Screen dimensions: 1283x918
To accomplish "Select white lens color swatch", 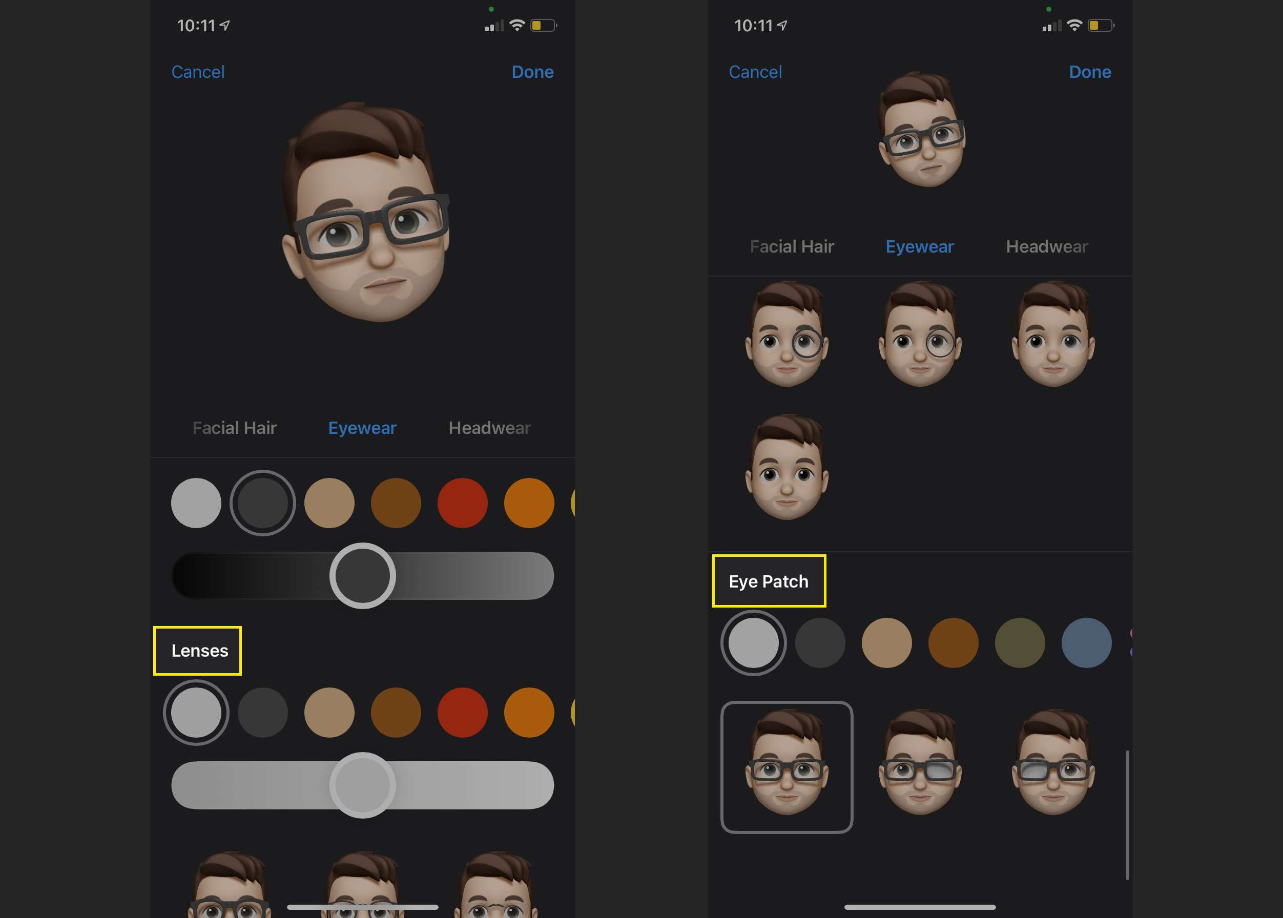I will click(x=195, y=712).
